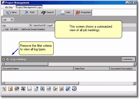Open the Lists toolbar button
Image resolution: width=140 pixels, height=99 pixels.
(65, 12)
